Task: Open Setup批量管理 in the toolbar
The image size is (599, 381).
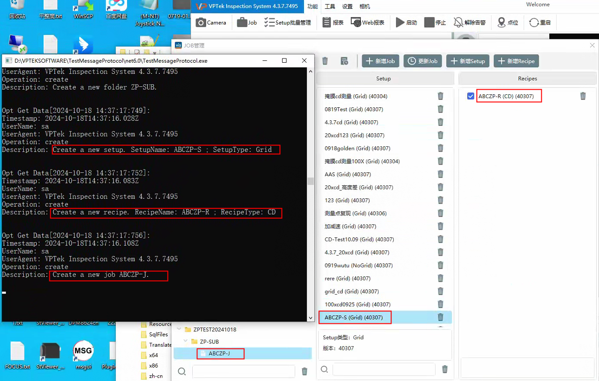Action: (x=287, y=22)
